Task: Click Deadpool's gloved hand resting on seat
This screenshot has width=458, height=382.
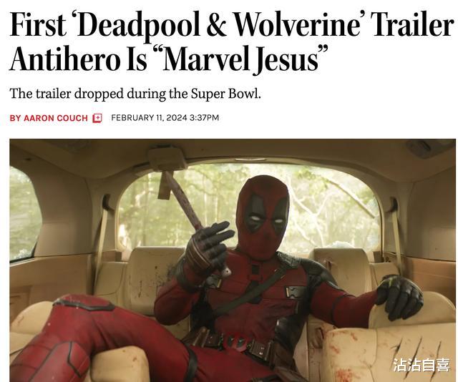Action: (x=399, y=298)
